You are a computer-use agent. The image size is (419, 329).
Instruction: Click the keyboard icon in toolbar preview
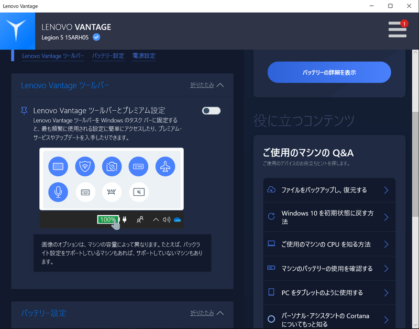pos(85,192)
